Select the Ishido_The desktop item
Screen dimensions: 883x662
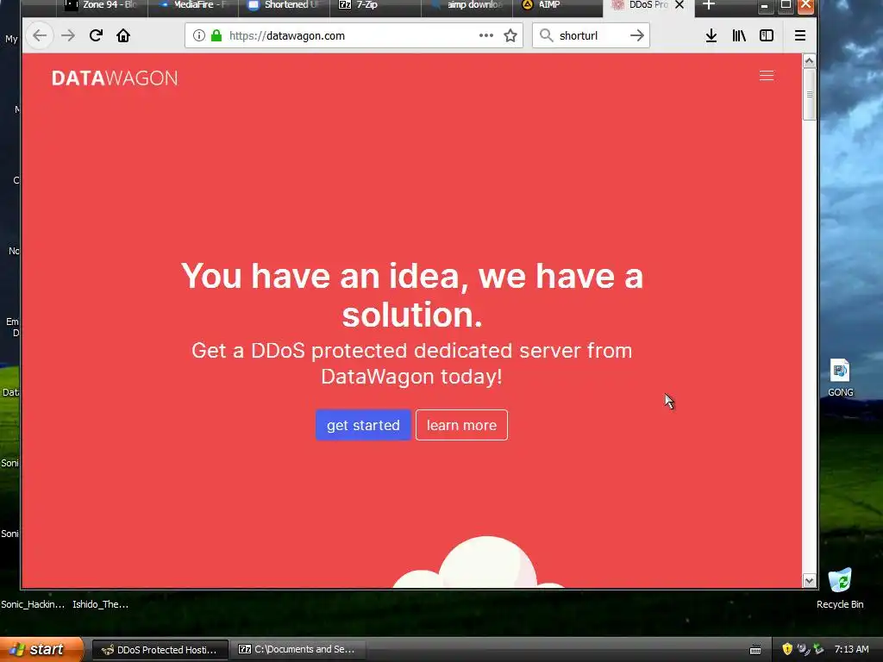[x=100, y=604]
